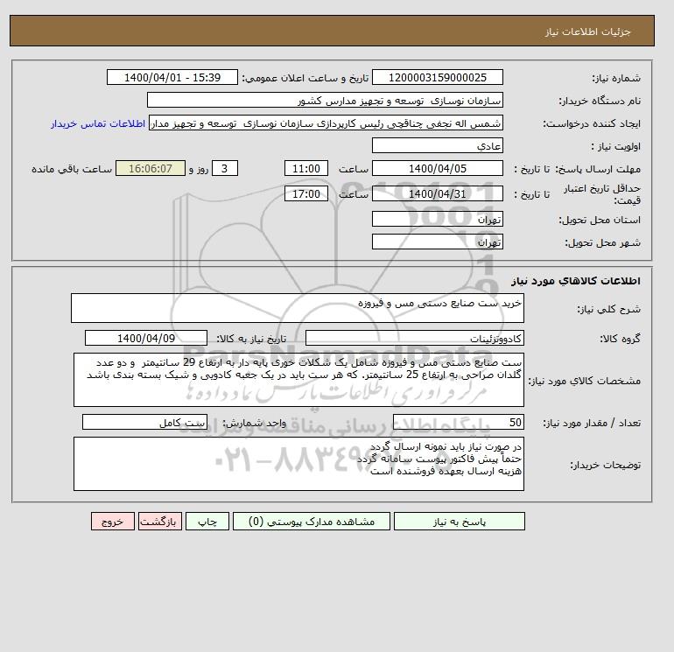
Task: Click the 'تعداد / مقدار مورد نیاز:' label
Action: [x=592, y=423]
